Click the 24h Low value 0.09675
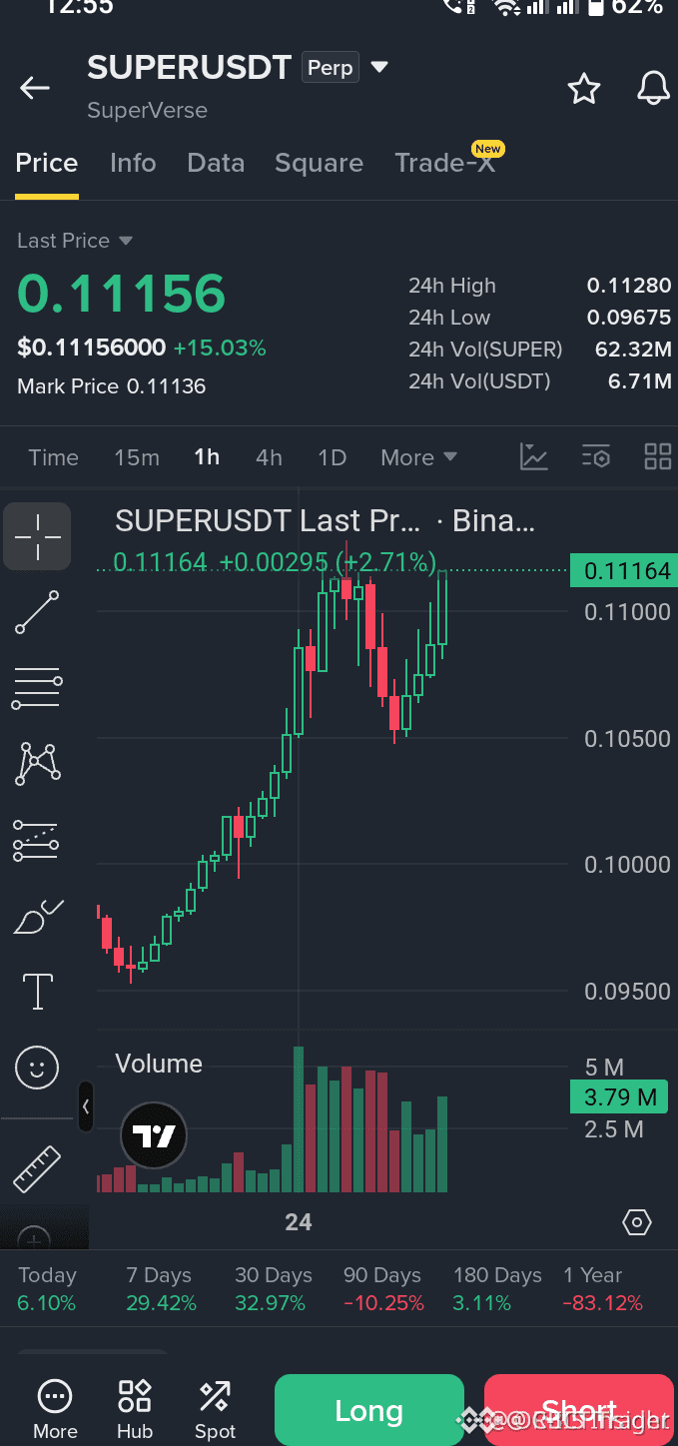Screen dimensions: 678x1446 coord(629,318)
